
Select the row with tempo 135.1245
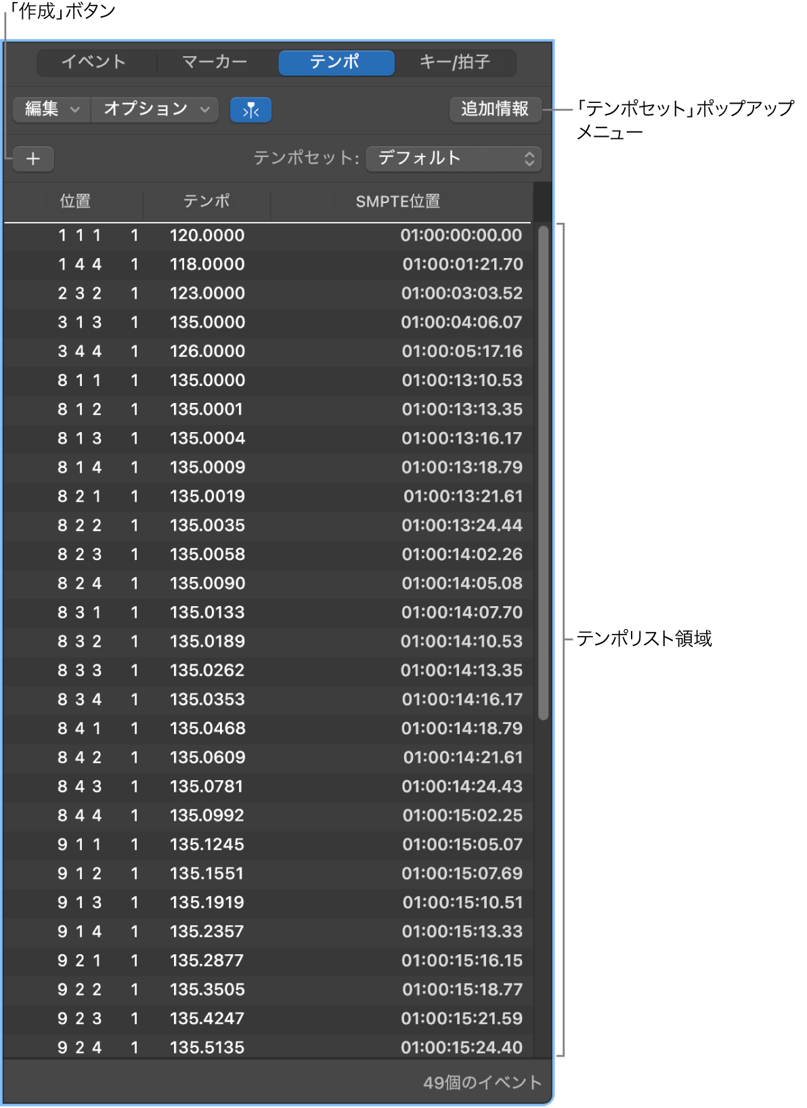(x=269, y=845)
